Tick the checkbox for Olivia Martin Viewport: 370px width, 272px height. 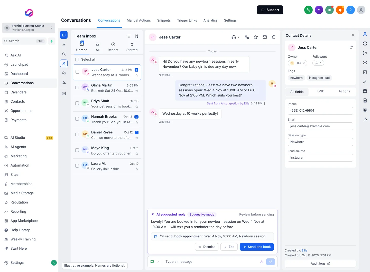[77, 88]
